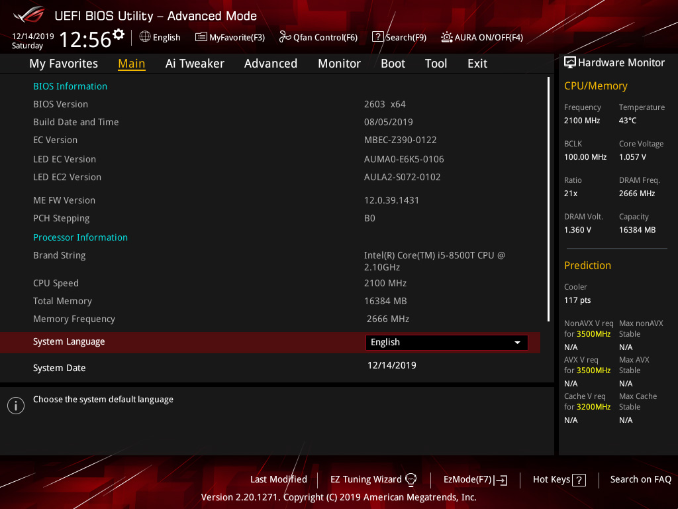The image size is (678, 509).
Task: Click the Processor Information heading
Action: point(80,237)
